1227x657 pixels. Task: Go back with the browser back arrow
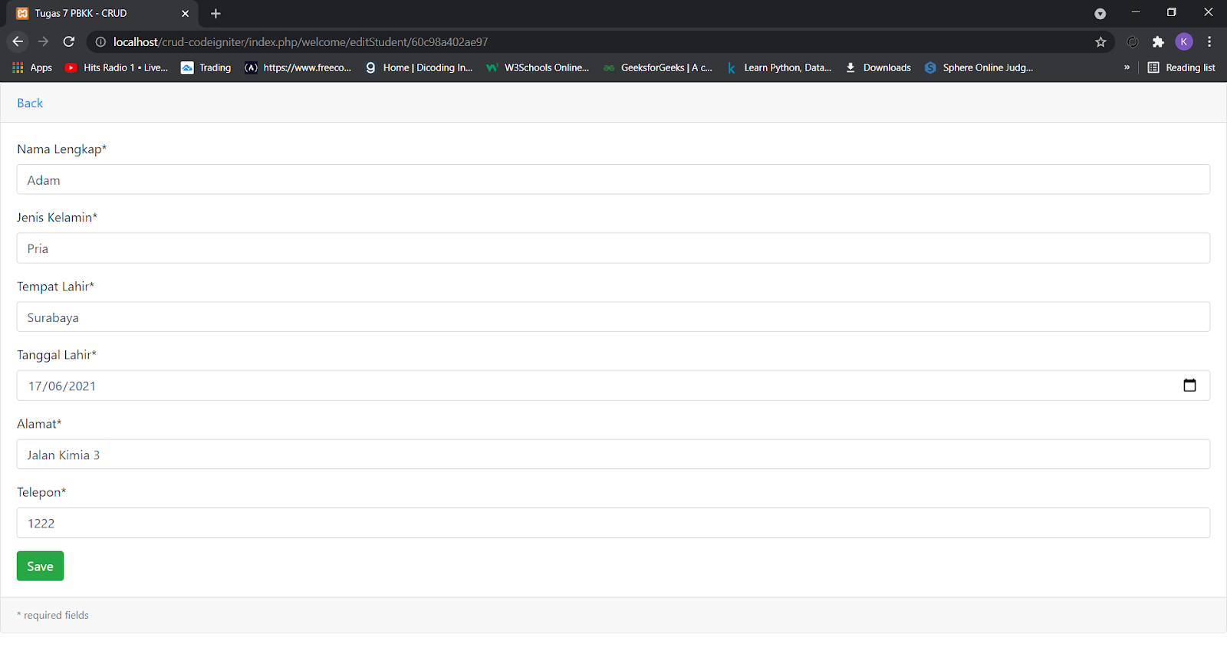tap(18, 41)
